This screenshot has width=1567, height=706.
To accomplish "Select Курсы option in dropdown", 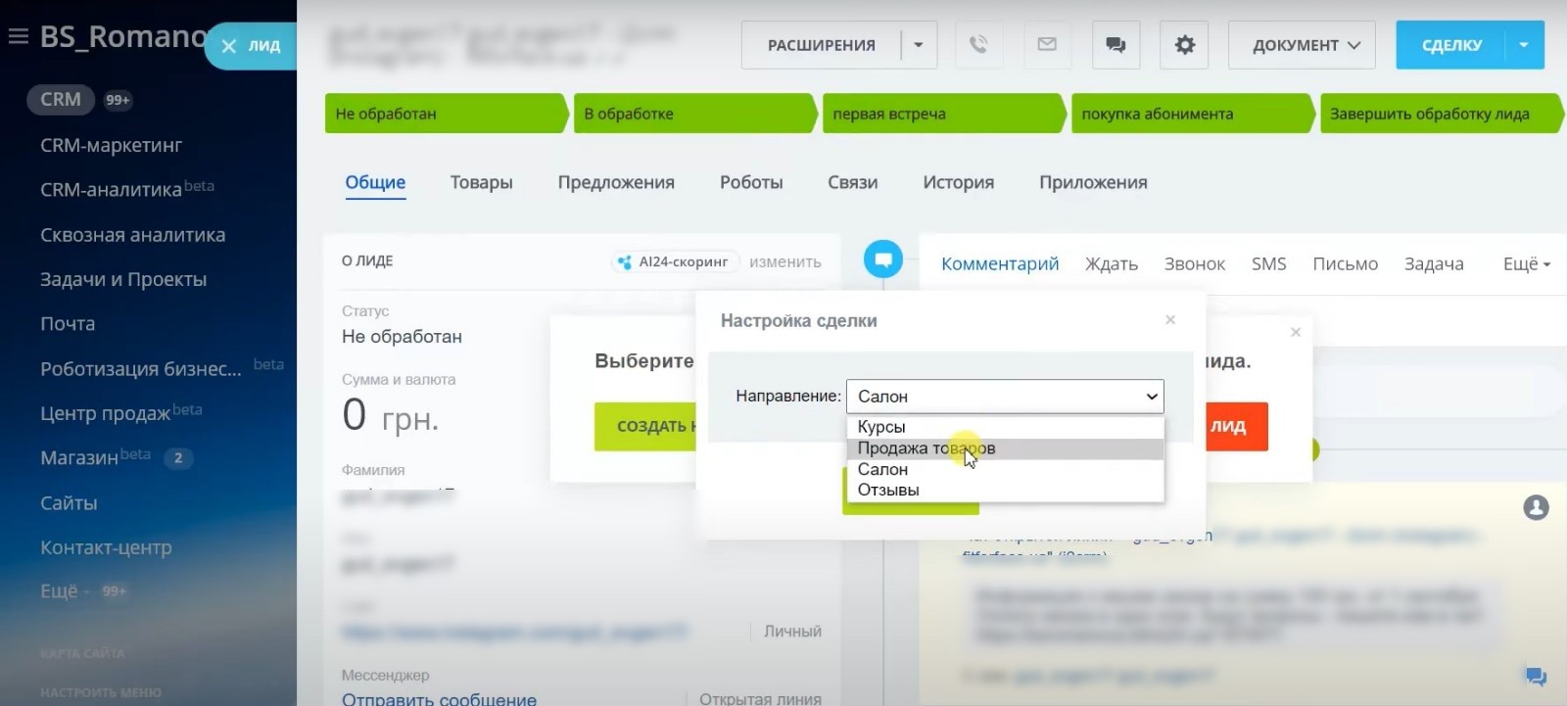I will point(1005,427).
